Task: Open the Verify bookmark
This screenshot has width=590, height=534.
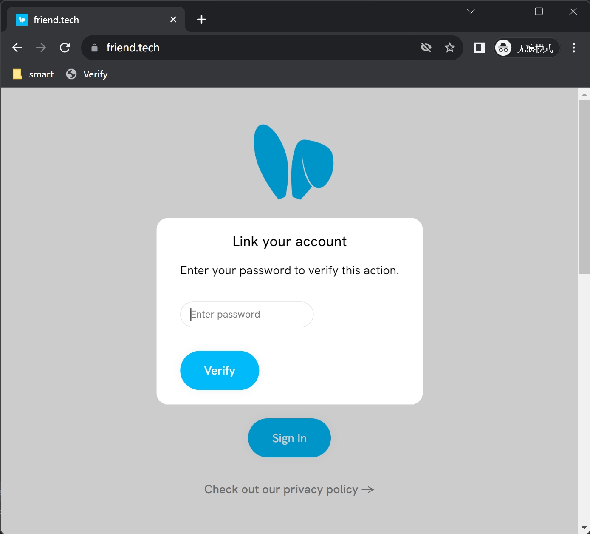Action: tap(87, 74)
